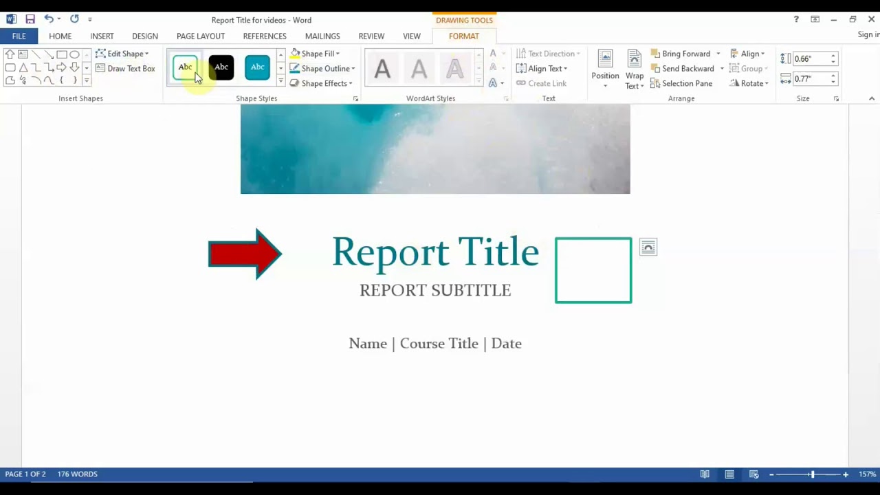This screenshot has height=495, width=880.
Task: Switch to the REFERENCES tab
Action: coord(265,36)
